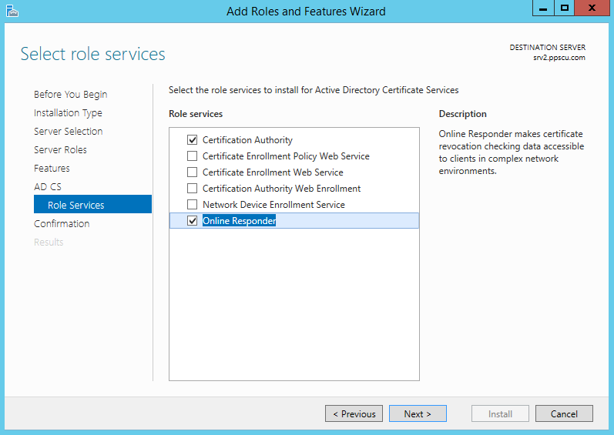Click the Next button
614x435 pixels.
pyautogui.click(x=418, y=413)
